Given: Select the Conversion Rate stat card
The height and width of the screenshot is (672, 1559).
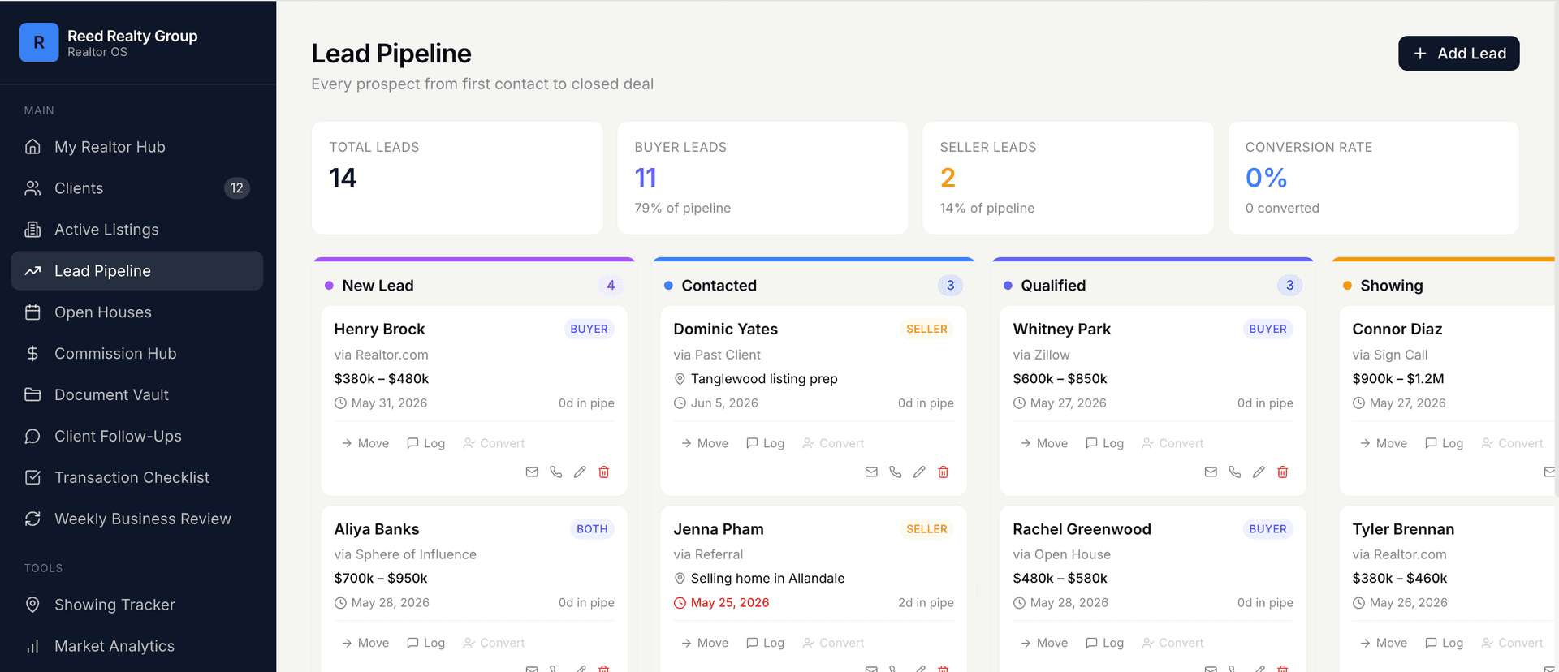Looking at the screenshot, I should tap(1374, 178).
